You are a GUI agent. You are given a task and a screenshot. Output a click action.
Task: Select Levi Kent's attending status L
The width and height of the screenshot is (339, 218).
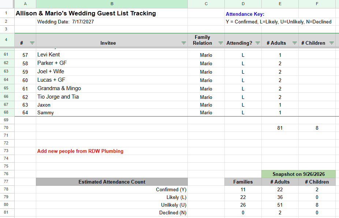[243, 55]
